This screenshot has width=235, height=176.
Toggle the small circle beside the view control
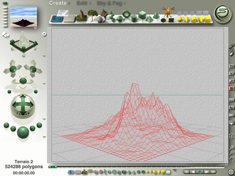pyautogui.click(x=44, y=34)
